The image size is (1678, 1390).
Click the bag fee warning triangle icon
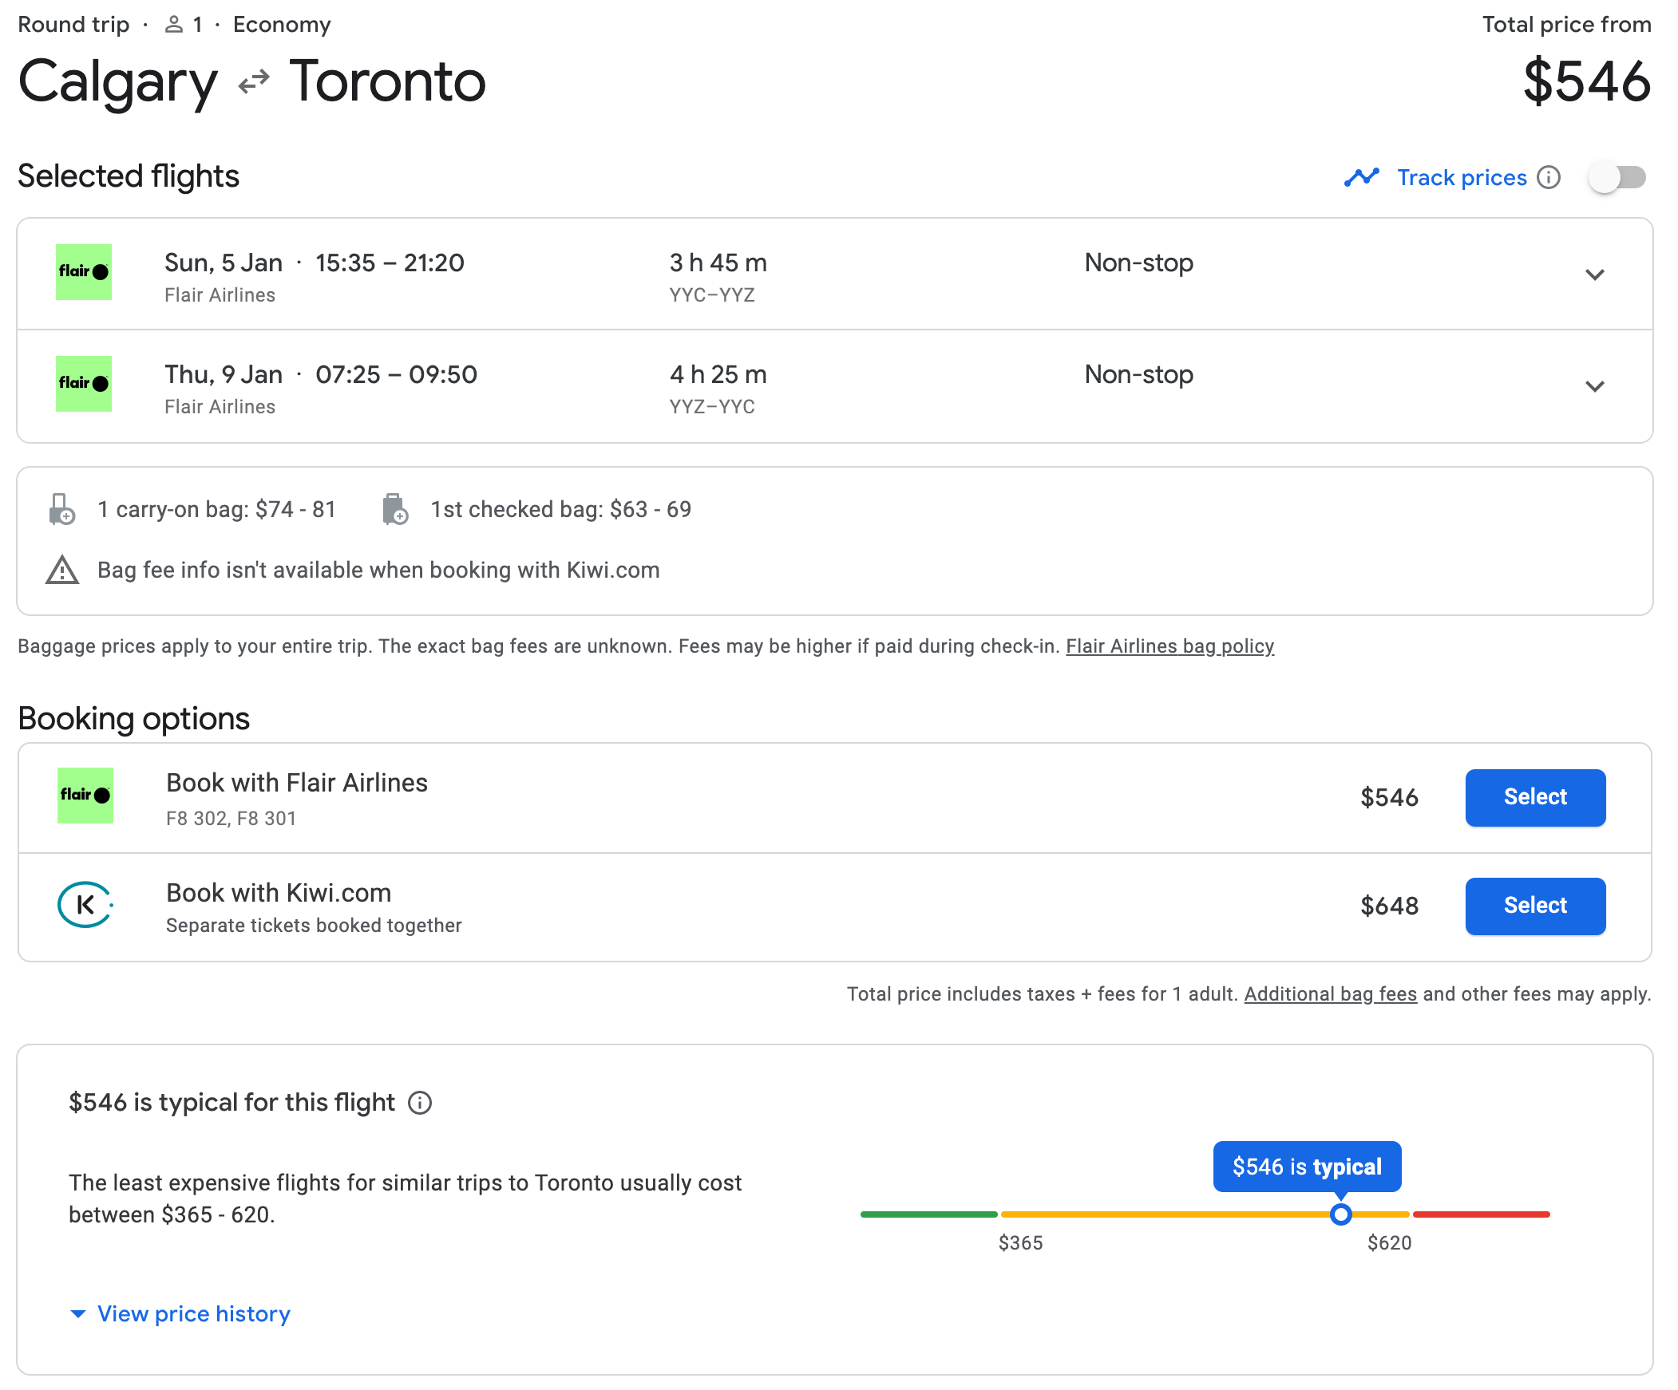pyautogui.click(x=61, y=570)
